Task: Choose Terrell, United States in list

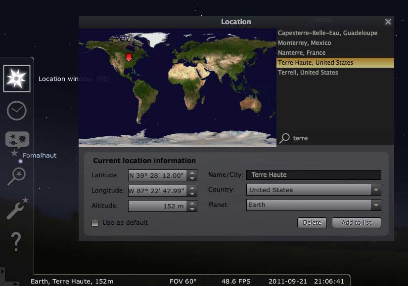Action: tap(308, 73)
